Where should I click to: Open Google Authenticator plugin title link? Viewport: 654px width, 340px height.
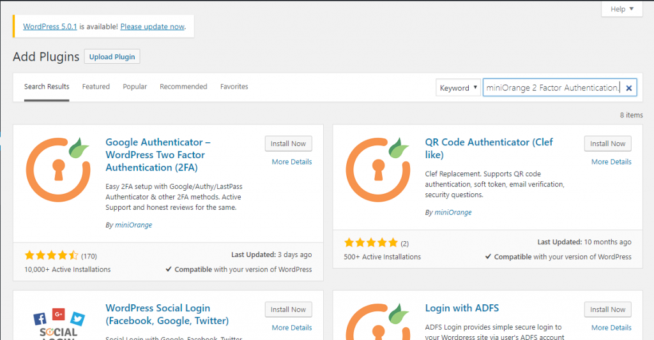tap(158, 154)
